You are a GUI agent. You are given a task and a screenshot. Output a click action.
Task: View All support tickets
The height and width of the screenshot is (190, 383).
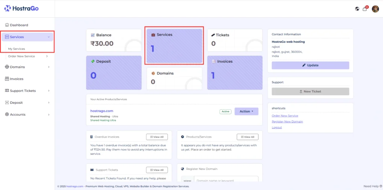[x=157, y=170]
